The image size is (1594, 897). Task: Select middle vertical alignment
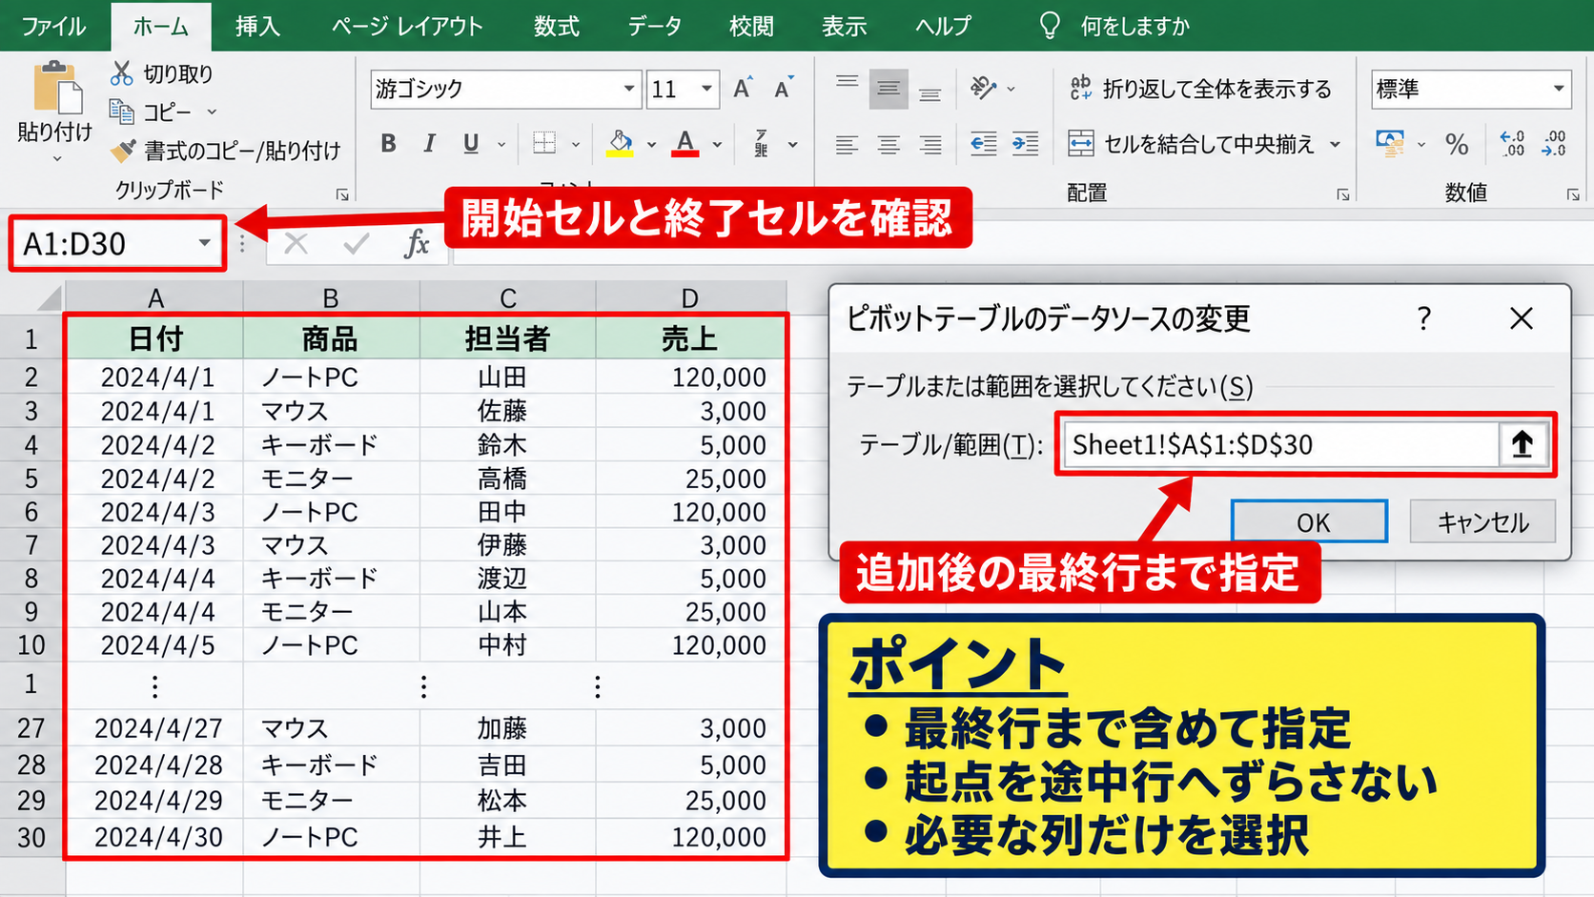click(889, 89)
